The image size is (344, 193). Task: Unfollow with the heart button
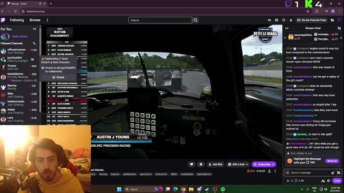point(192,164)
